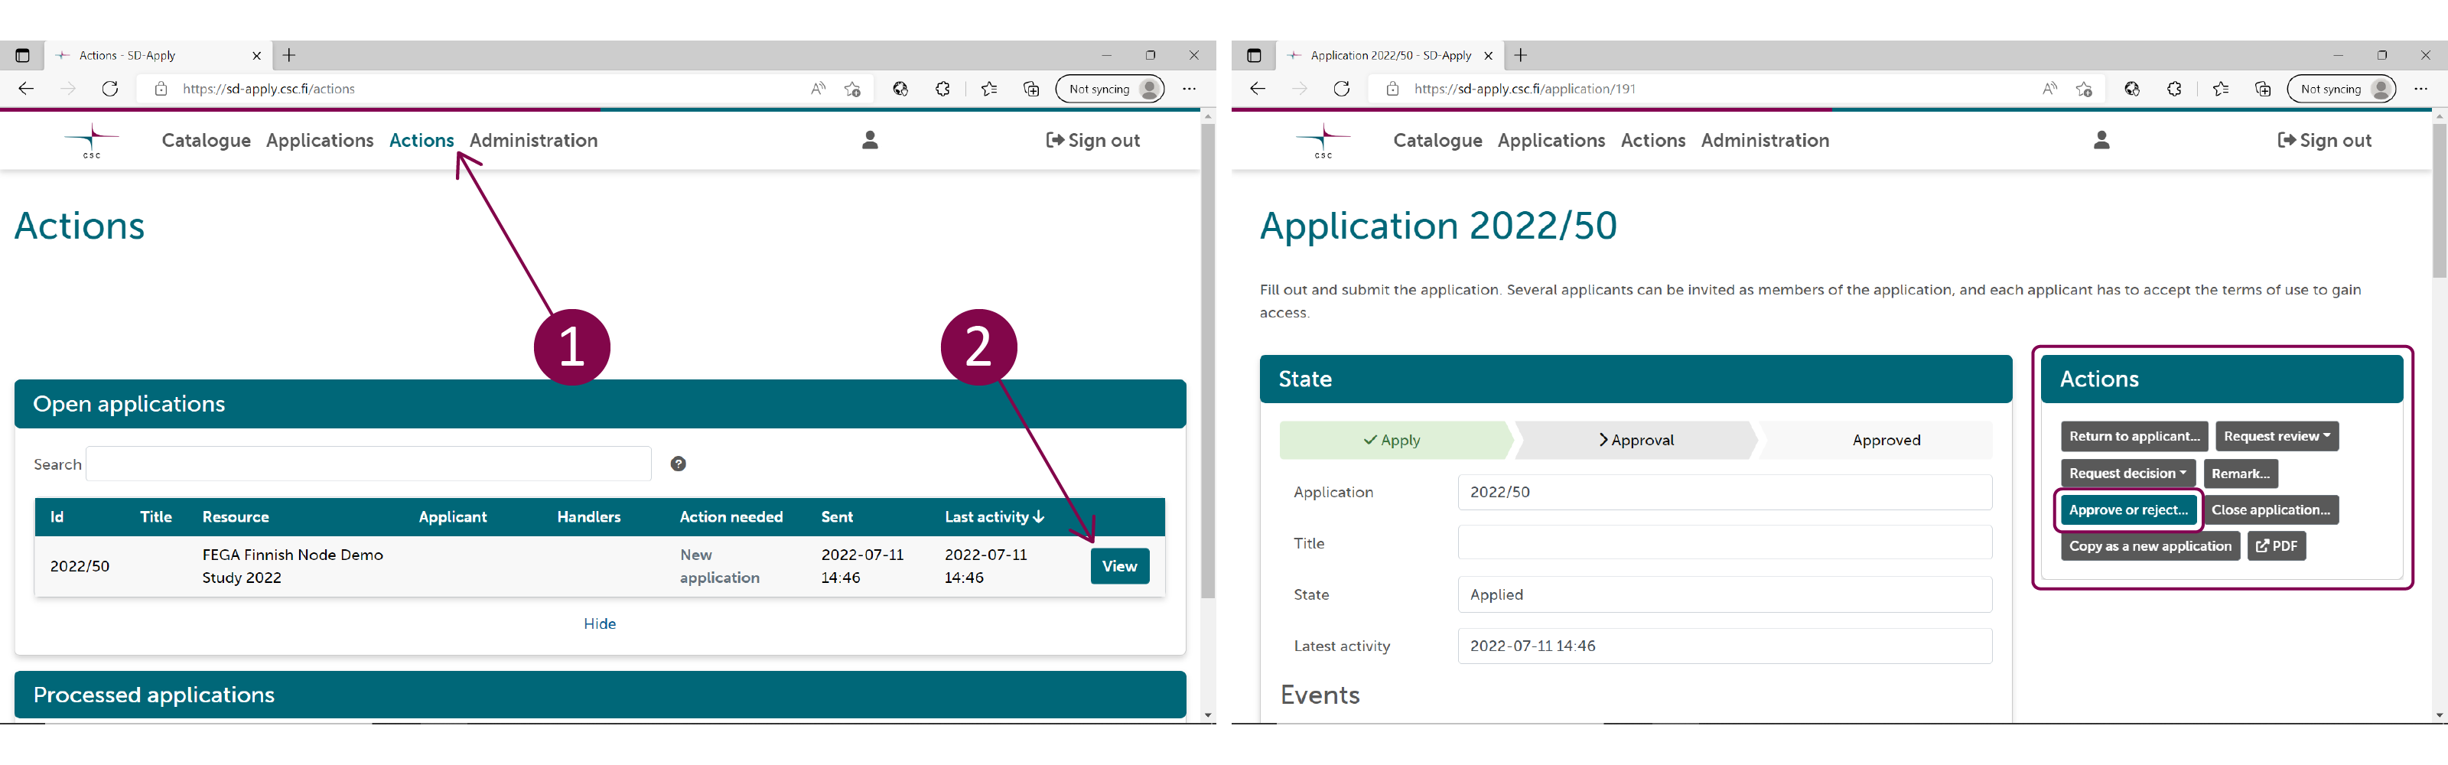Add page to favorites in right browser
The height and width of the screenshot is (765, 2448).
click(2084, 90)
